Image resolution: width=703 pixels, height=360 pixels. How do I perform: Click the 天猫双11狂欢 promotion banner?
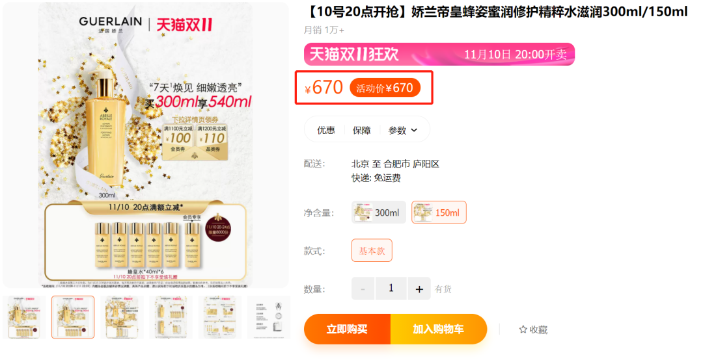pos(439,54)
